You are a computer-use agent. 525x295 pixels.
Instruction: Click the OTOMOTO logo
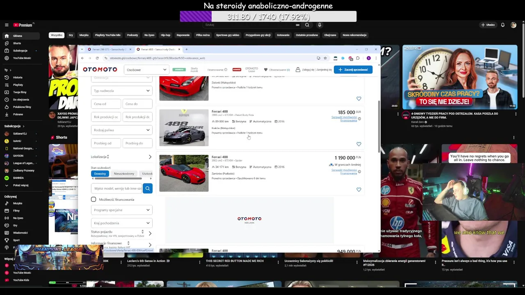coord(100,70)
